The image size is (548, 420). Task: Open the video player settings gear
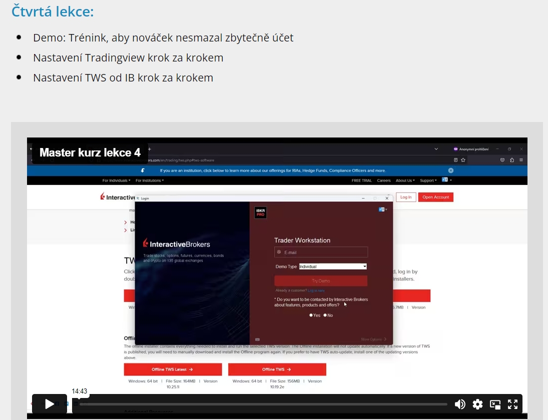477,404
